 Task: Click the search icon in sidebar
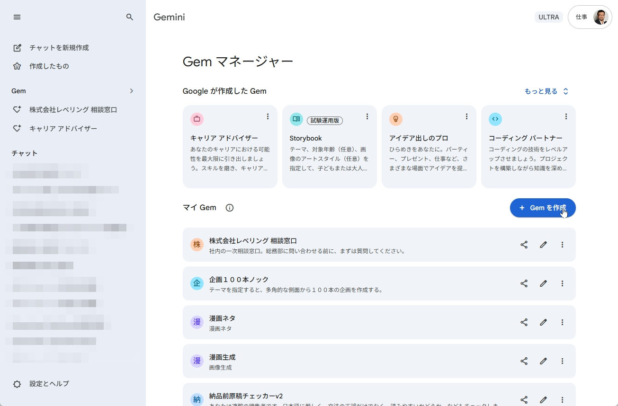point(130,17)
